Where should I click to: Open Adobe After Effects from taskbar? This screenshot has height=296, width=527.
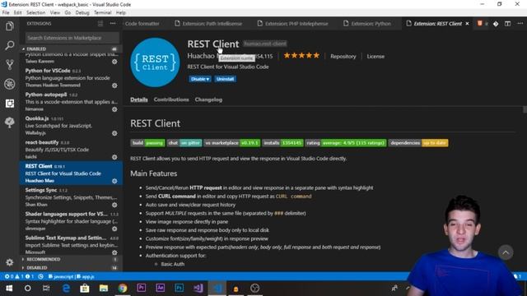click(161, 289)
